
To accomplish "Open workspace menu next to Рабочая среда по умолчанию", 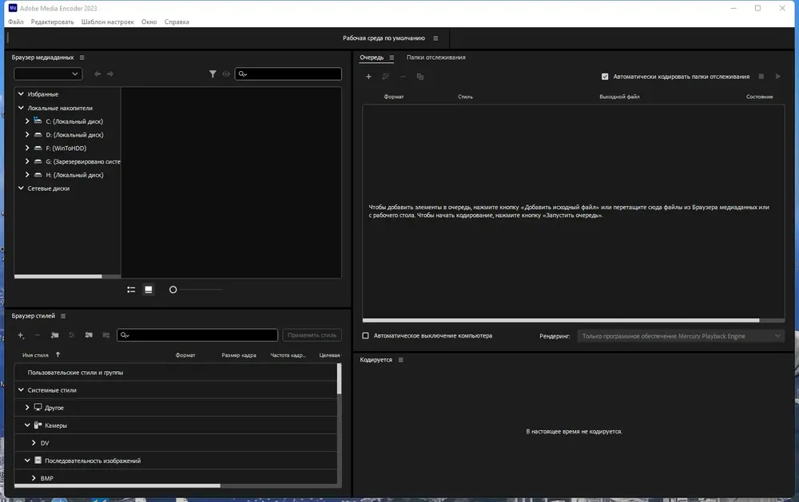I will pos(435,38).
